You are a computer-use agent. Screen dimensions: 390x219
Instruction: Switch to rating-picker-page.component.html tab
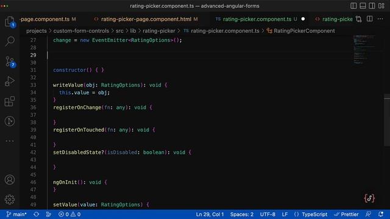pyautogui.click(x=146, y=19)
